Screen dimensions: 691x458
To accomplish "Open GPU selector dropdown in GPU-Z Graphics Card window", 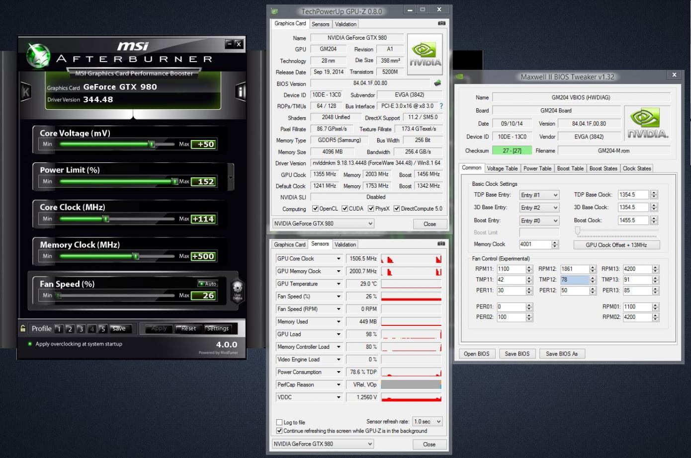I will [323, 224].
